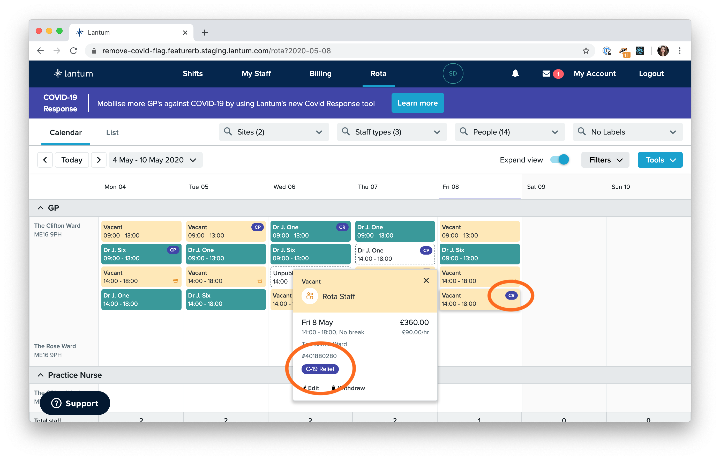
Task: Click the CP badge on Thursday Dr J. One 14:00 shift
Action: tap(426, 251)
